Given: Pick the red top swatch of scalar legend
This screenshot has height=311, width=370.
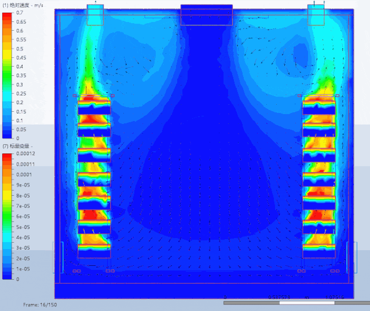Looking at the screenshot, I should [x=7, y=156].
